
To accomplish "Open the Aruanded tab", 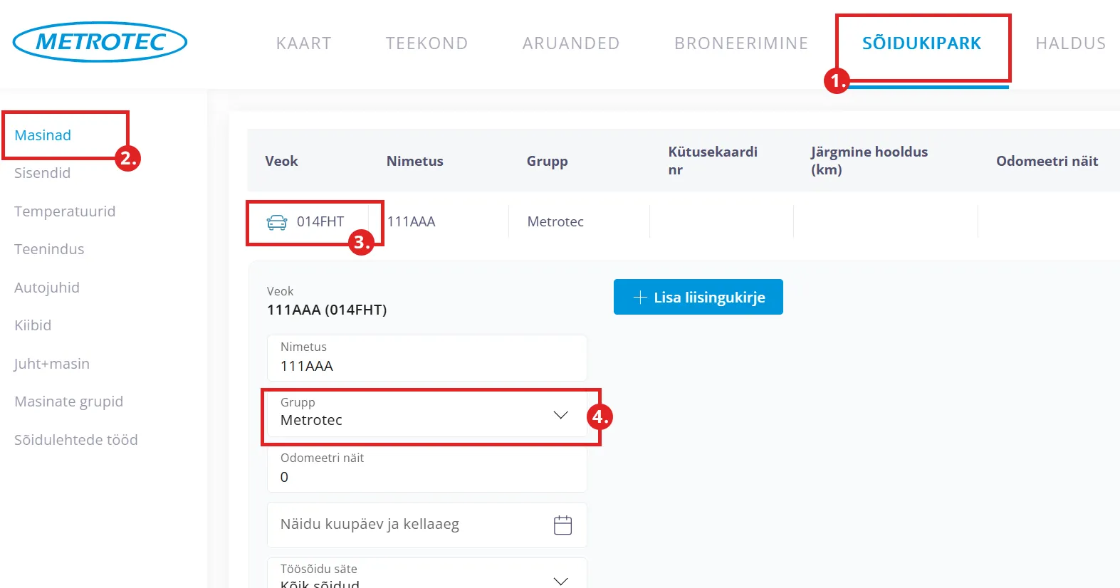I will click(x=571, y=43).
